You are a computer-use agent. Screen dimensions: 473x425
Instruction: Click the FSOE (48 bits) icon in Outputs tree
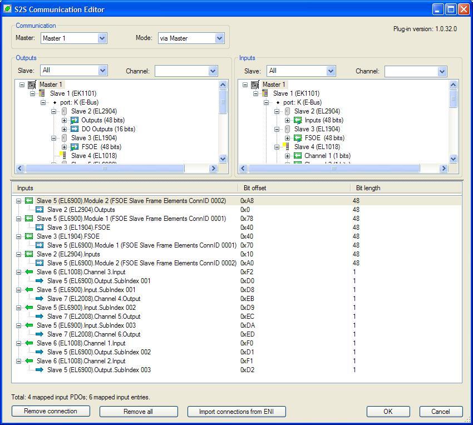tap(74, 147)
